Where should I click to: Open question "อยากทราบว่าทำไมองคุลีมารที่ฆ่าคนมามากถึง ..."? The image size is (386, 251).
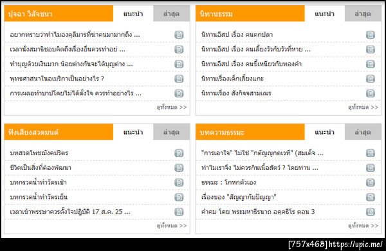click(75, 35)
